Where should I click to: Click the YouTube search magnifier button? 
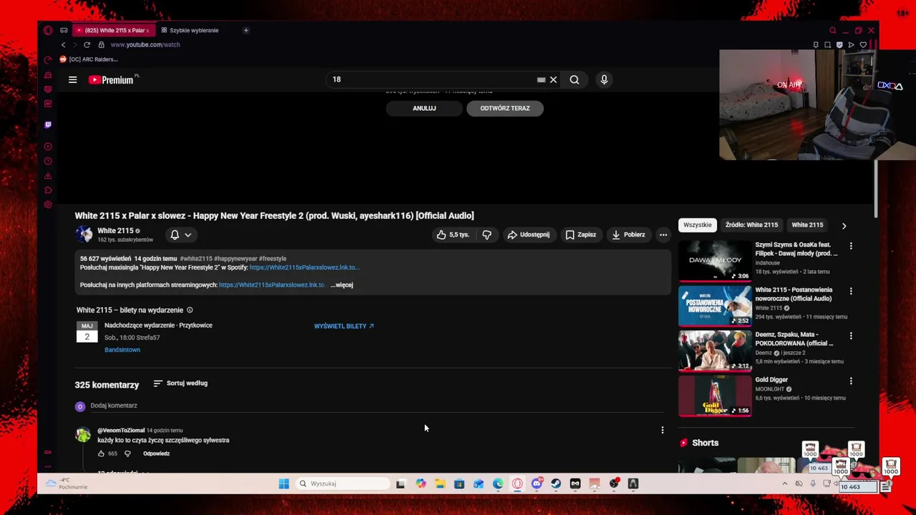(x=574, y=79)
